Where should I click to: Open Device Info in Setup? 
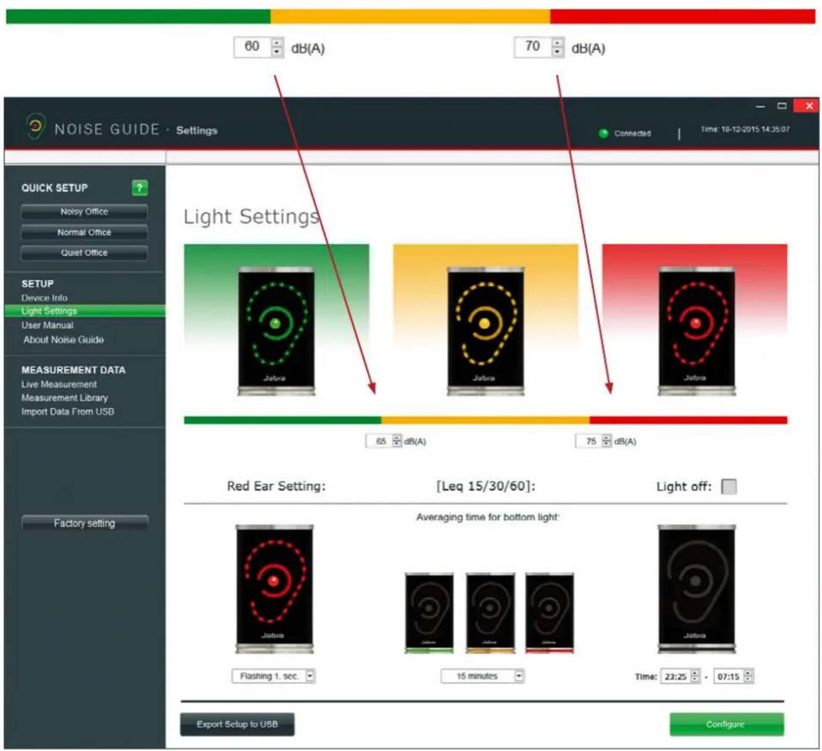coord(44,298)
